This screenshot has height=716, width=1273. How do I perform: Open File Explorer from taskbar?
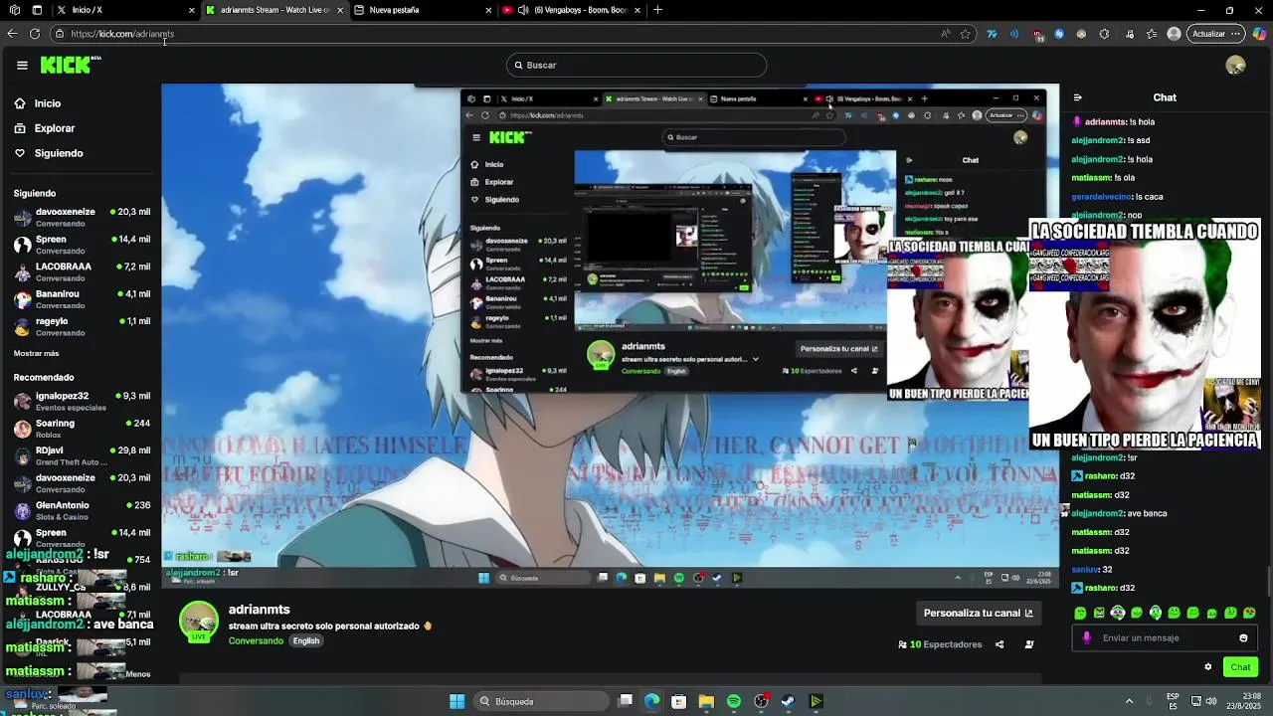pos(706,701)
